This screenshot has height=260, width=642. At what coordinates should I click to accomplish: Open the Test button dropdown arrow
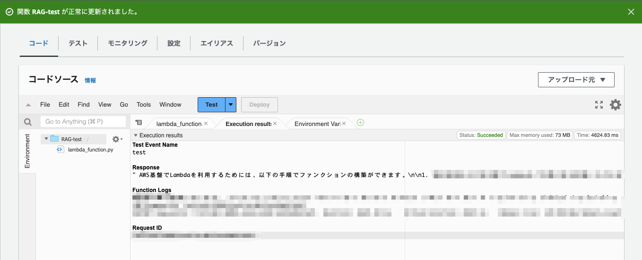(x=231, y=105)
